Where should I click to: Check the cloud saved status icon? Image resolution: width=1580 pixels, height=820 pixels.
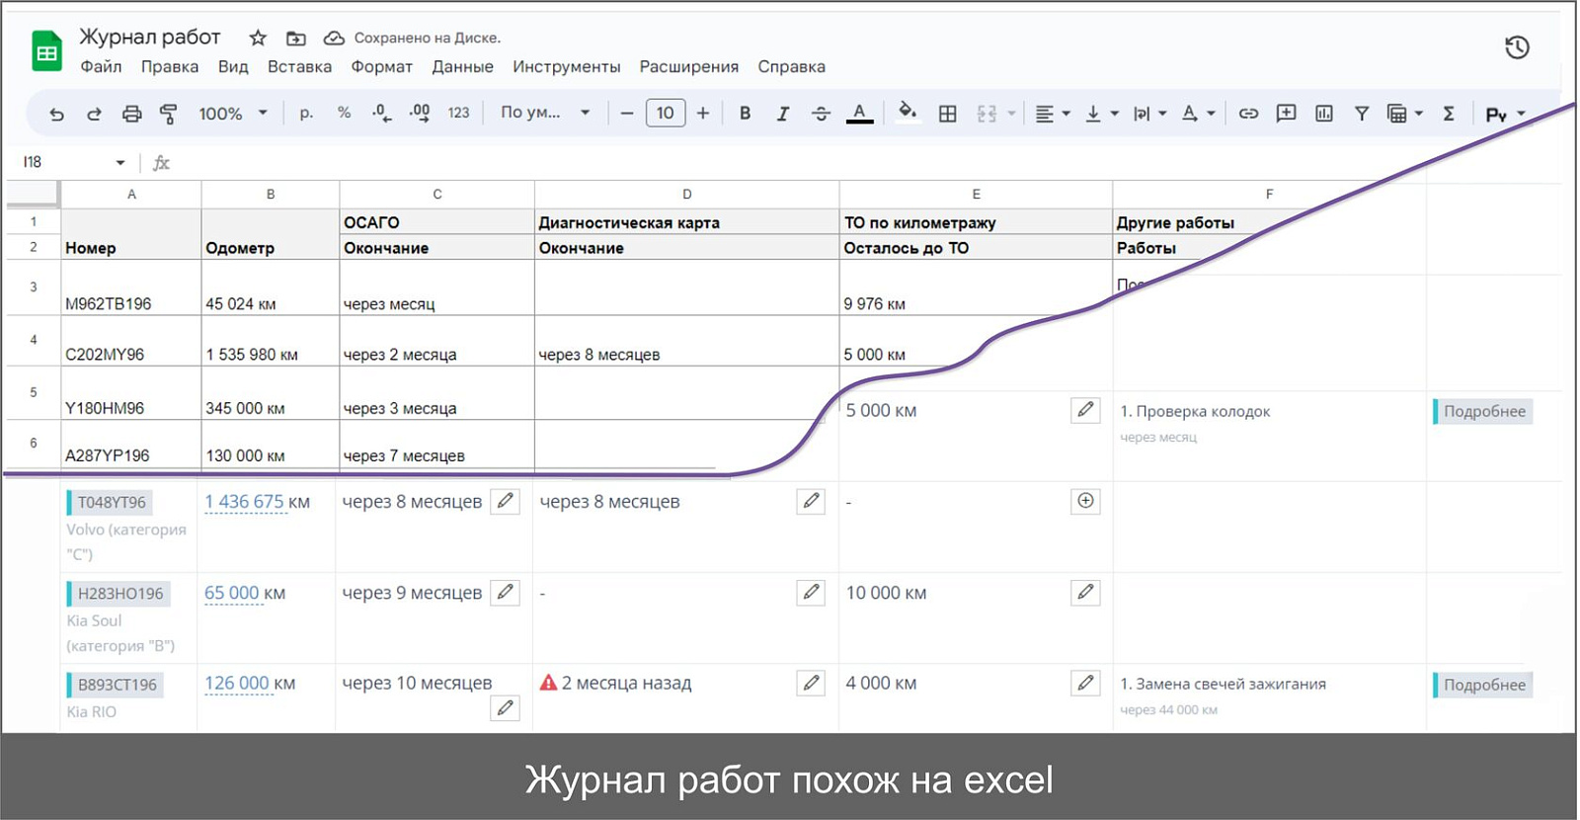click(334, 38)
